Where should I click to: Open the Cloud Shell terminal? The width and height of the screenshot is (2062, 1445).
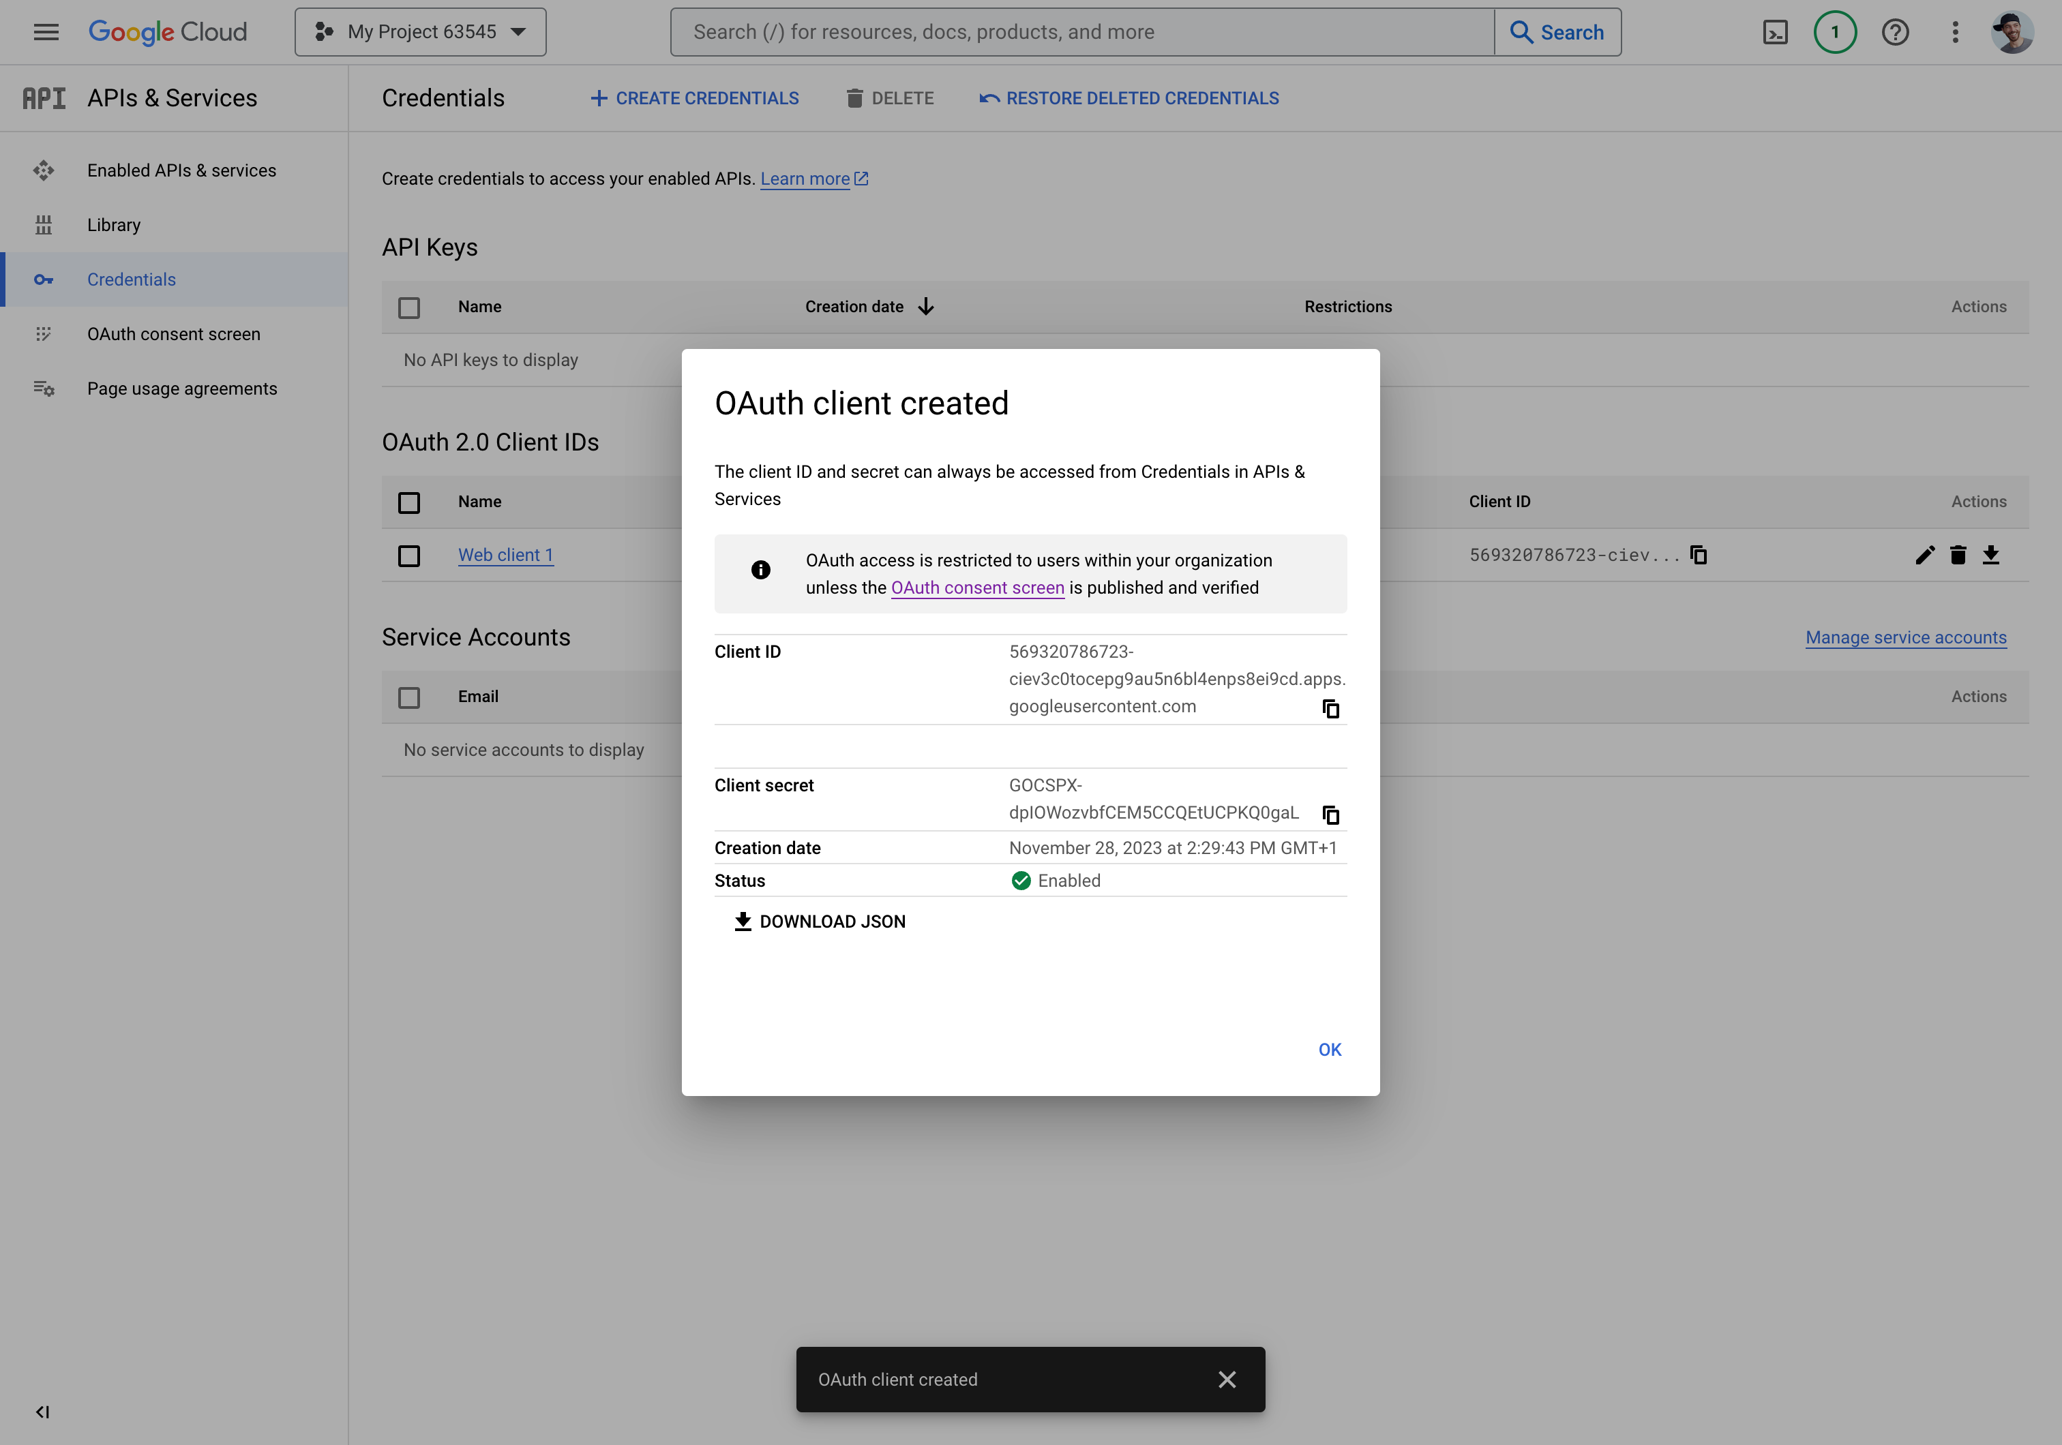1776,31
